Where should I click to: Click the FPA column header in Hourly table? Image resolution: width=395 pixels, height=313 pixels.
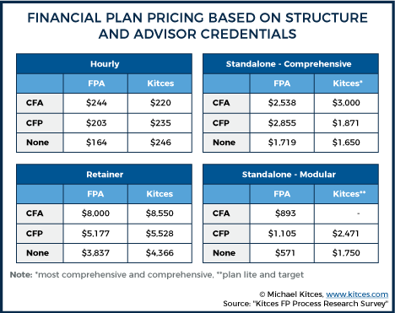click(x=96, y=84)
